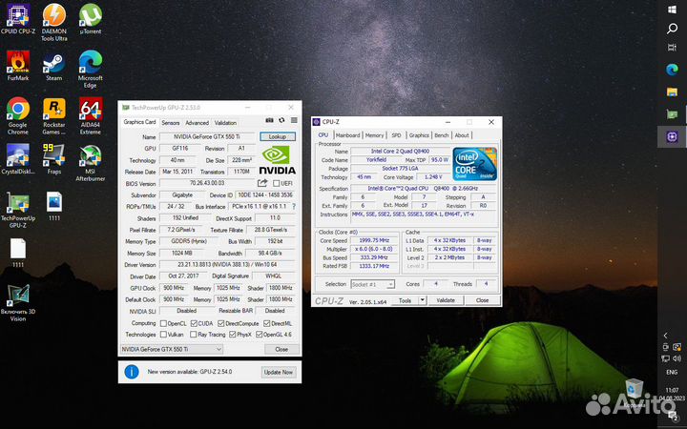The image size is (687, 429).
Task: Open the GPU-Z hamburger menu
Action: tap(294, 120)
